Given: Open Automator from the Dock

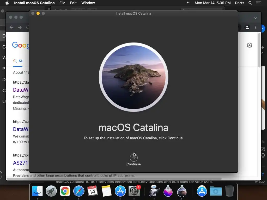Looking at the screenshot, I should click(154, 191).
